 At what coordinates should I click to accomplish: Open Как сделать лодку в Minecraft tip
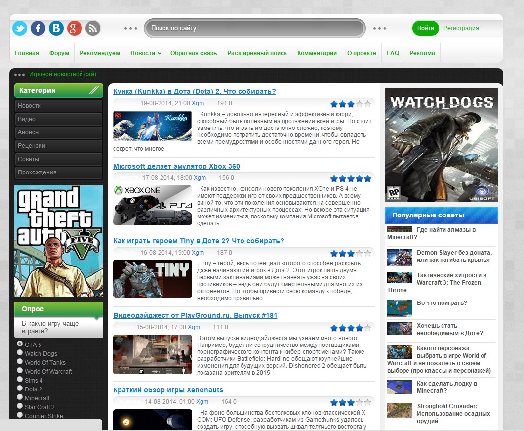(441, 387)
